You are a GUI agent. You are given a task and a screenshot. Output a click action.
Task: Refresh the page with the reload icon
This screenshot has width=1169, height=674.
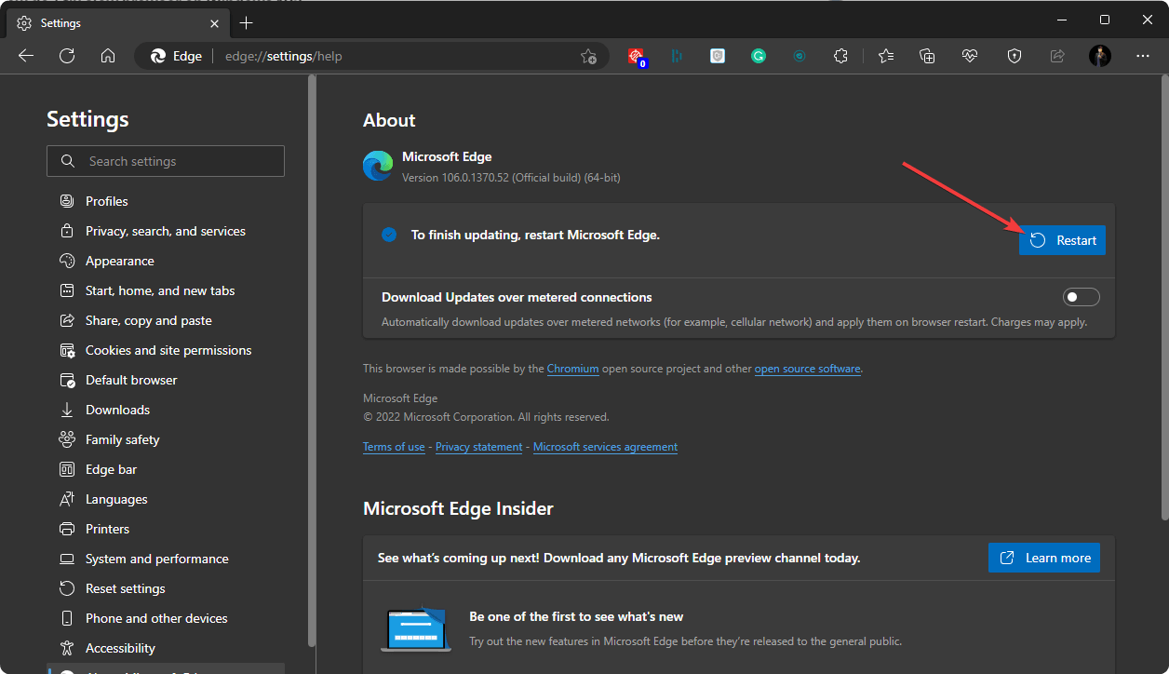pyautogui.click(x=67, y=56)
